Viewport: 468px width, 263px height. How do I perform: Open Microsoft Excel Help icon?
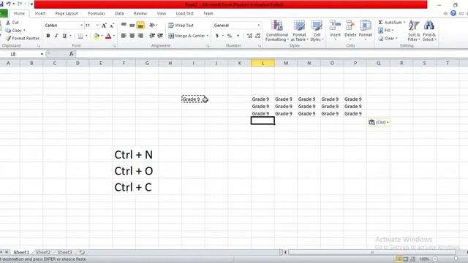453,13
